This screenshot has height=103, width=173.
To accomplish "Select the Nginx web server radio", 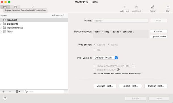I will pos(109,45).
